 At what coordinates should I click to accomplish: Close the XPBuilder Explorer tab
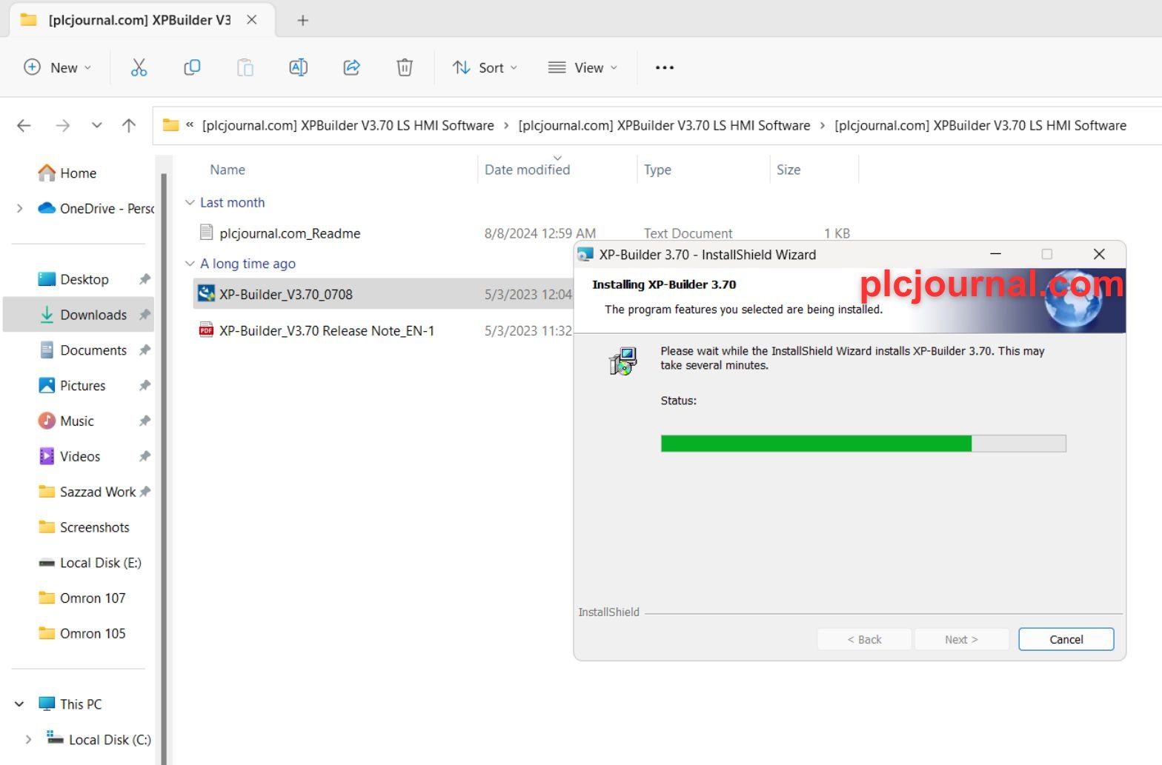252,20
